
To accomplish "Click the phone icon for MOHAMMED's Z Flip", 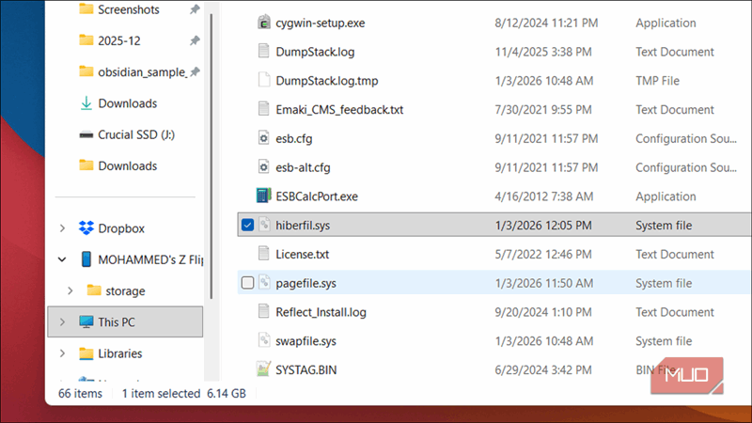I will click(x=86, y=259).
